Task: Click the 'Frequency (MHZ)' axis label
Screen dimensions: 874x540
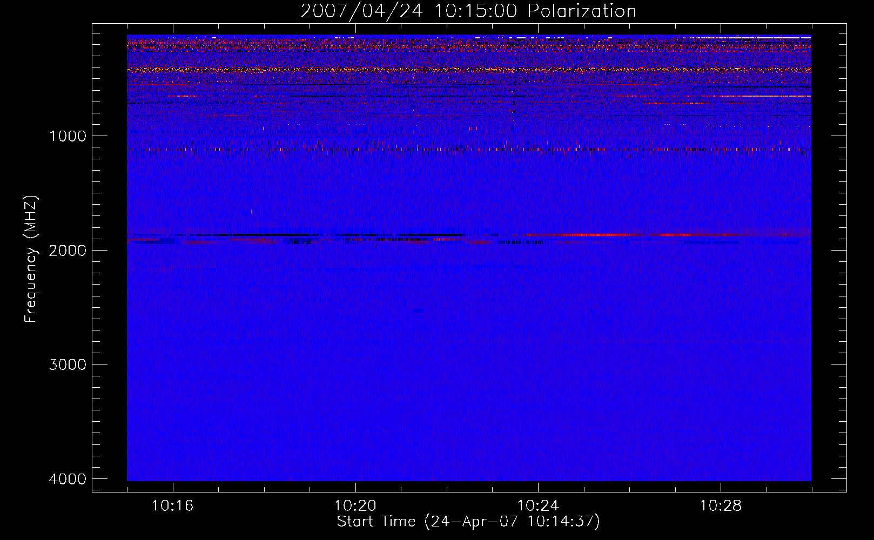Action: 31,259
